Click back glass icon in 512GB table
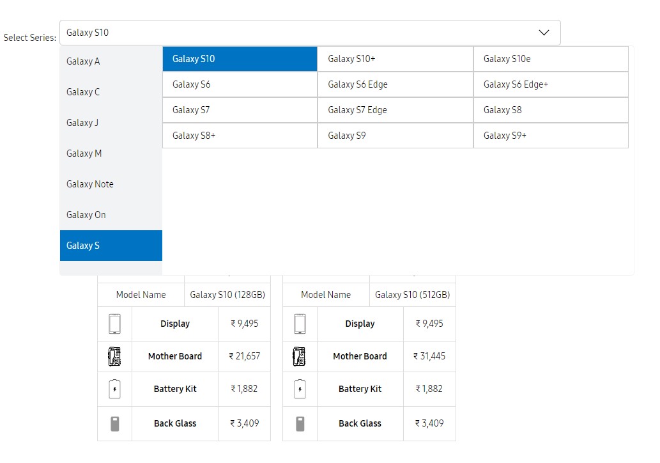 tap(300, 423)
